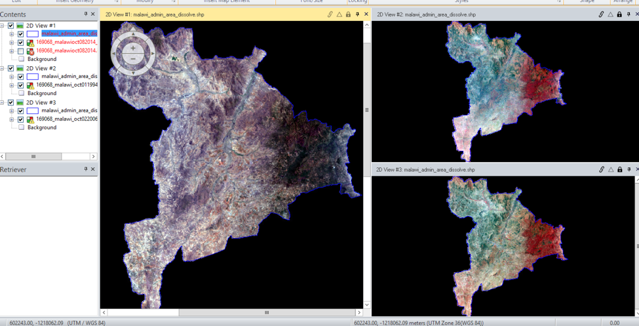Click lock icon in 2D View #3 header

(620, 169)
